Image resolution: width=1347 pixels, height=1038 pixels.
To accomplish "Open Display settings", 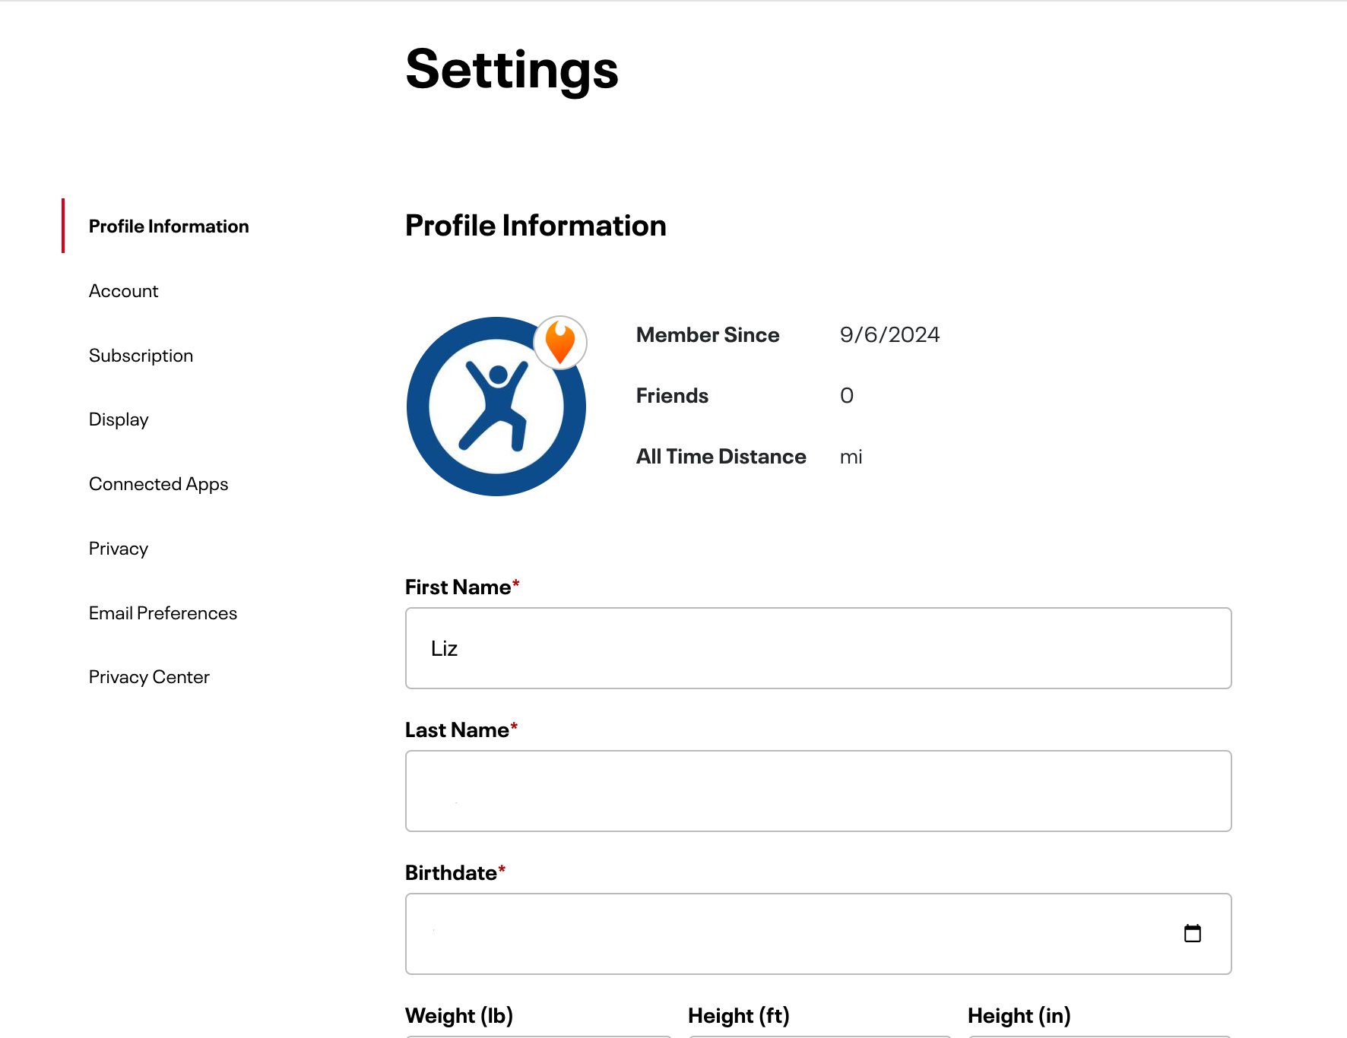I will (x=119, y=419).
